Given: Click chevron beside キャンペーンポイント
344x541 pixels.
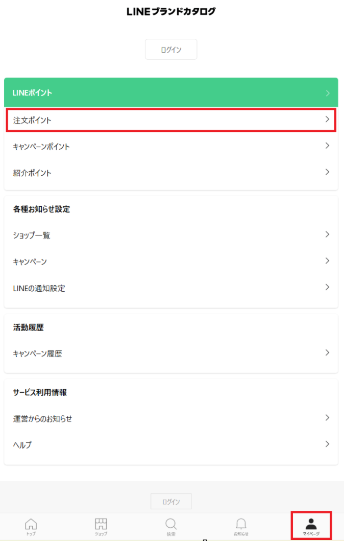Looking at the screenshot, I should pos(327,146).
